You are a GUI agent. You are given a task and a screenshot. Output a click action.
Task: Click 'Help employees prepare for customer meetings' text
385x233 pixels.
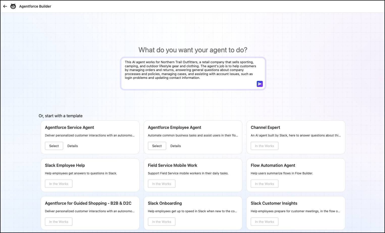[295, 211]
